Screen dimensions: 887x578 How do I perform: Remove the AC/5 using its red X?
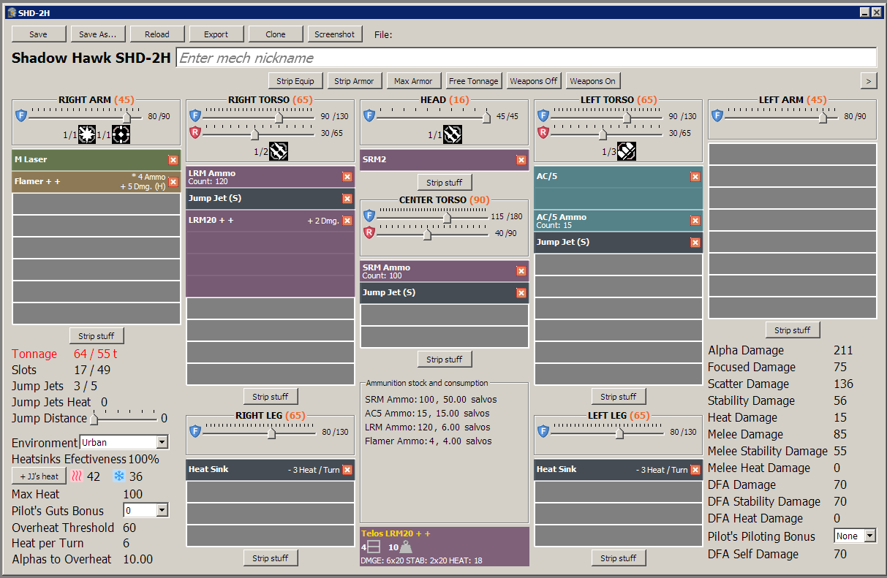coord(695,176)
